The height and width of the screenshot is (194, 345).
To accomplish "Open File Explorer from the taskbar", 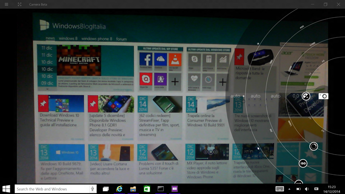I will (x=133, y=189).
